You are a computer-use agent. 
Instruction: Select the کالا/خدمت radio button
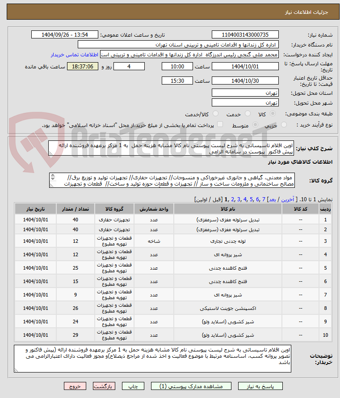[215, 114]
